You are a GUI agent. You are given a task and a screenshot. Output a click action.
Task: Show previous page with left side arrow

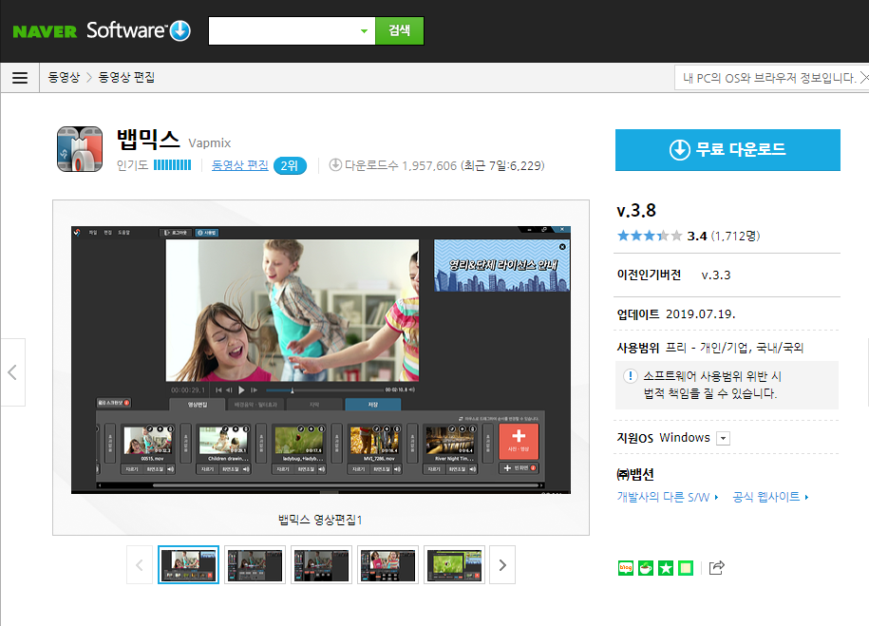12,372
